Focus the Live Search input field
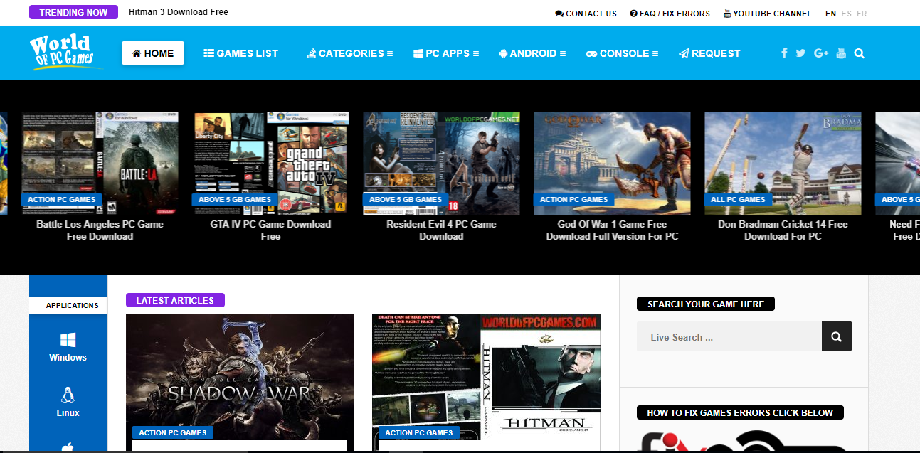 pos(729,336)
